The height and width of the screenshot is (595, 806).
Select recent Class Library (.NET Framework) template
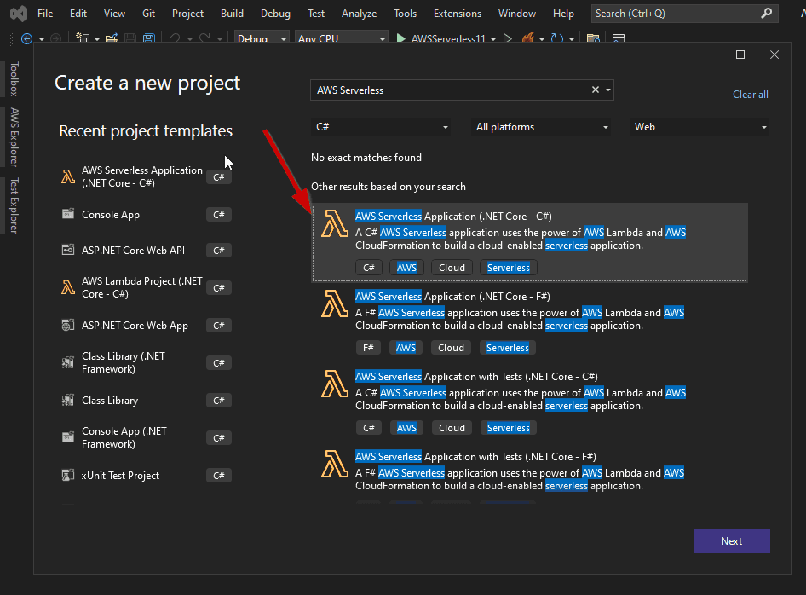(124, 363)
